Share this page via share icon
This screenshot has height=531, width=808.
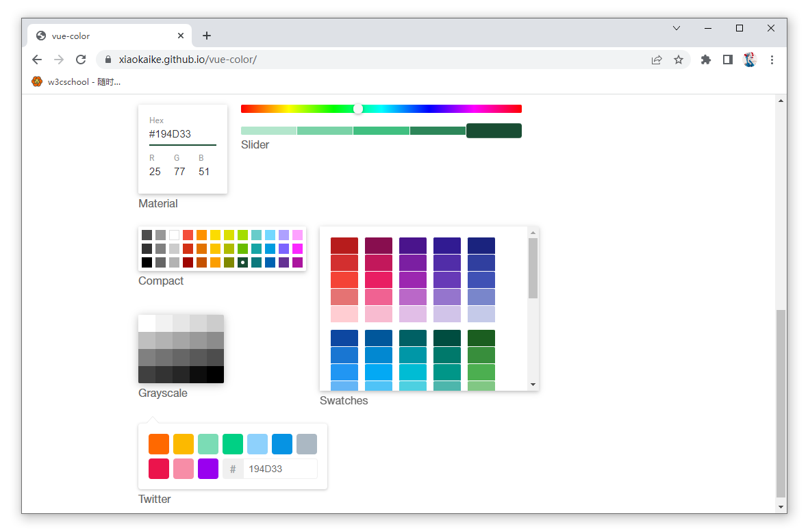point(657,60)
